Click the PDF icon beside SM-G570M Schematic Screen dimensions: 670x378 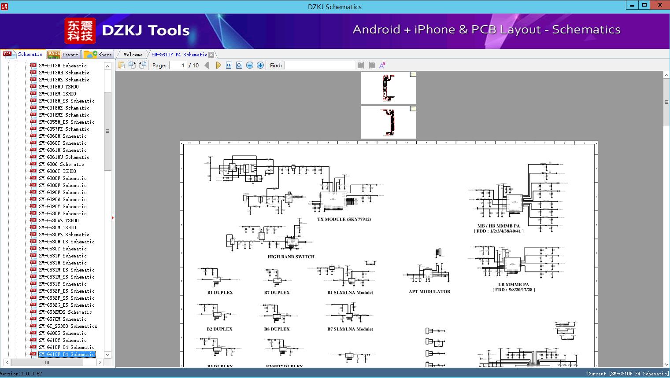(33, 319)
